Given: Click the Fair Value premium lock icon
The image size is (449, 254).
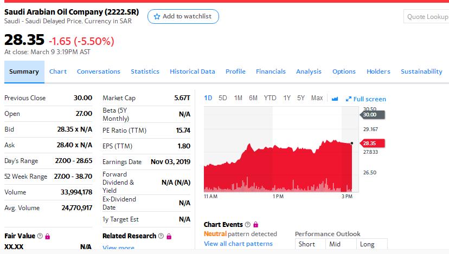Looking at the screenshot, I should (48, 236).
